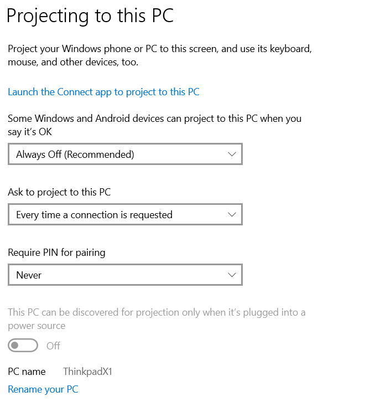The height and width of the screenshot is (407, 365).
Task: Click the Never value text in dropdown
Action: click(29, 275)
